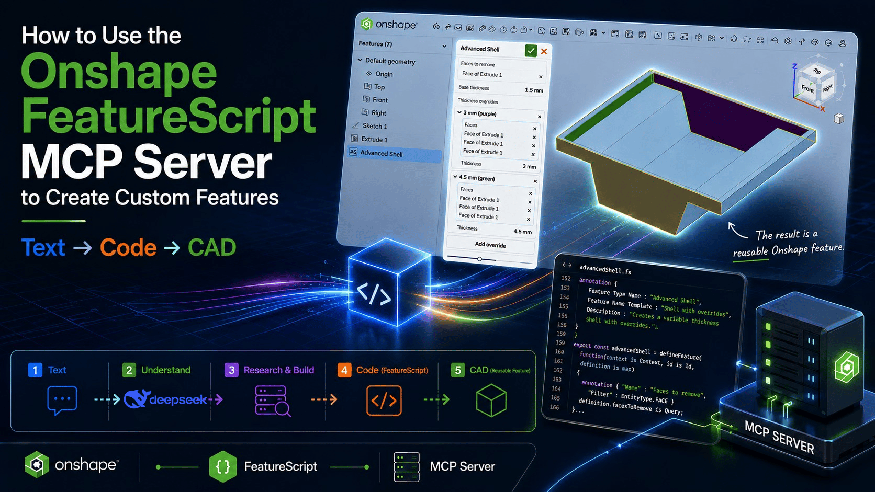This screenshot has height=492, width=875.
Task: Remove Face of Extrude 1 from Faces to remove
Action: (x=541, y=77)
